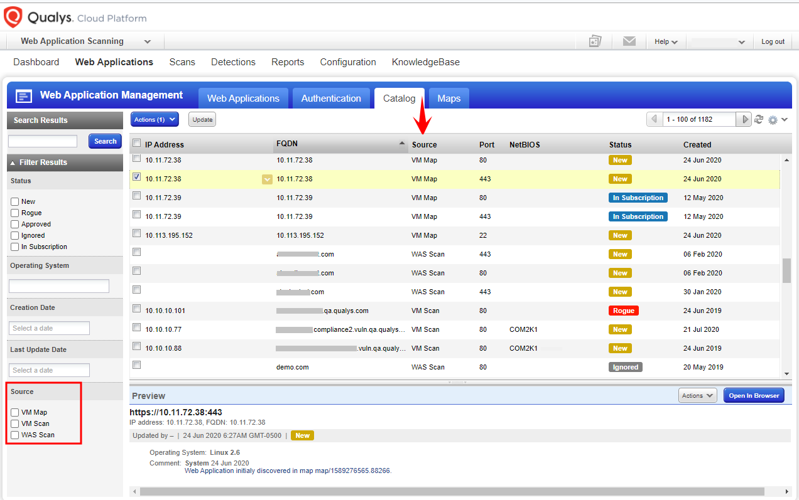Click the Update button
Viewport: 799px width, 500px height.
tap(202, 119)
